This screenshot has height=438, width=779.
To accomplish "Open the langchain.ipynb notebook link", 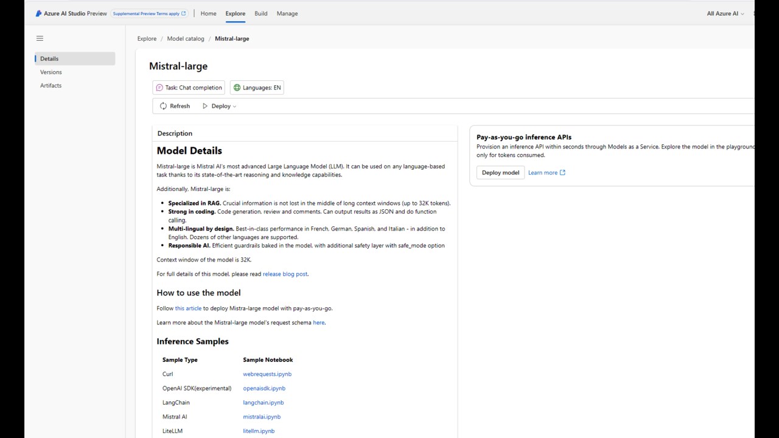I will click(264, 403).
